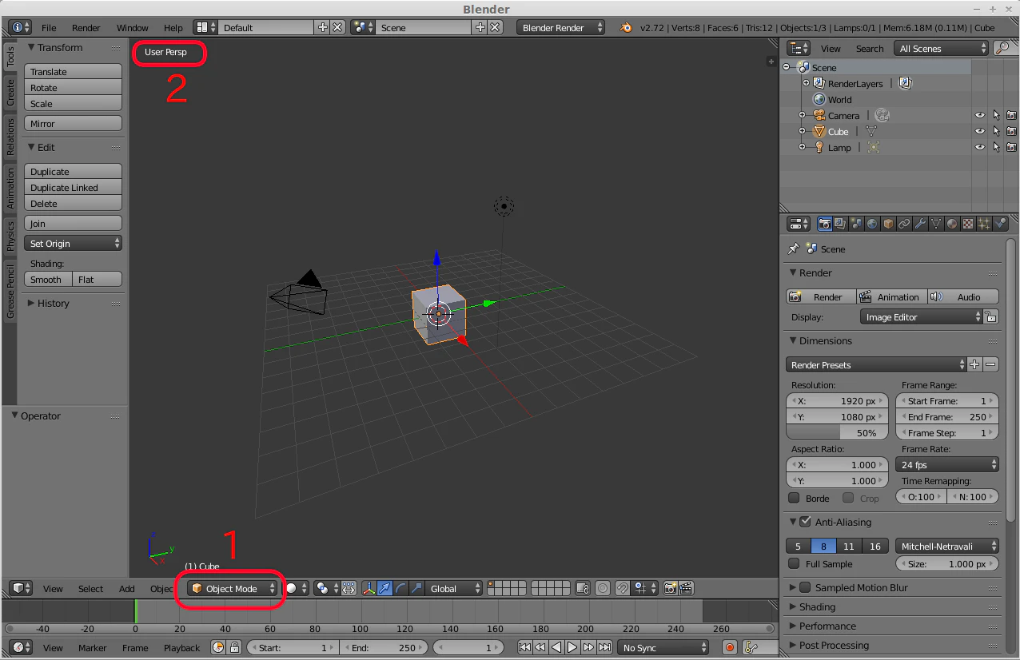Open the Material properties tab icon
The width and height of the screenshot is (1020, 660).
click(x=952, y=225)
